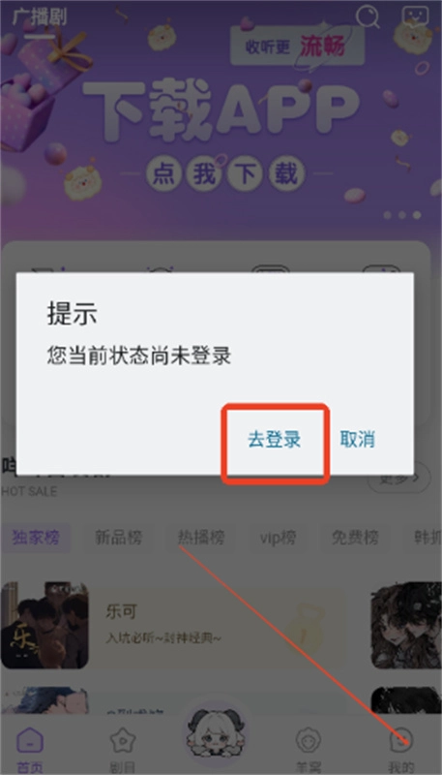
Task: Open the messages icon at top right
Action: tap(415, 16)
